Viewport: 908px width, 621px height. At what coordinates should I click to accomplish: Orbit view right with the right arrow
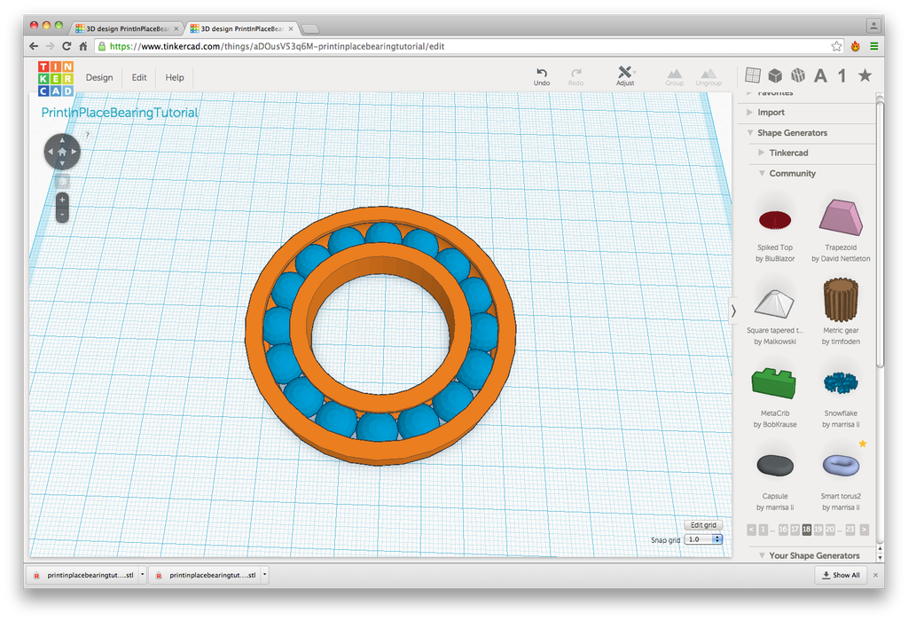coord(74,152)
